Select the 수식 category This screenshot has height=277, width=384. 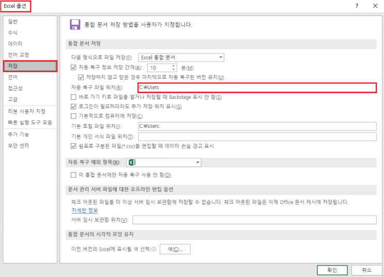tap(30, 33)
